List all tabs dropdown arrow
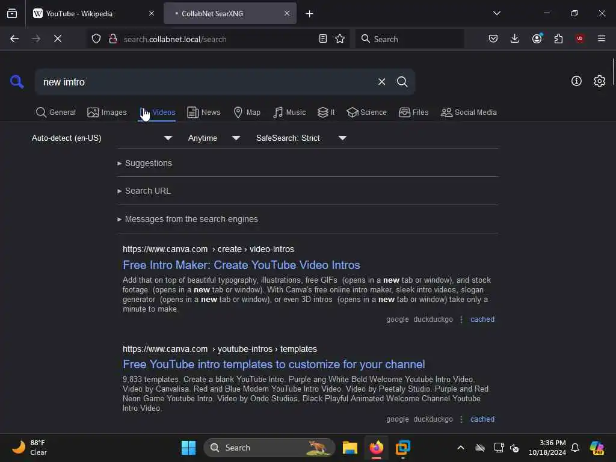The width and height of the screenshot is (616, 462). point(496,13)
